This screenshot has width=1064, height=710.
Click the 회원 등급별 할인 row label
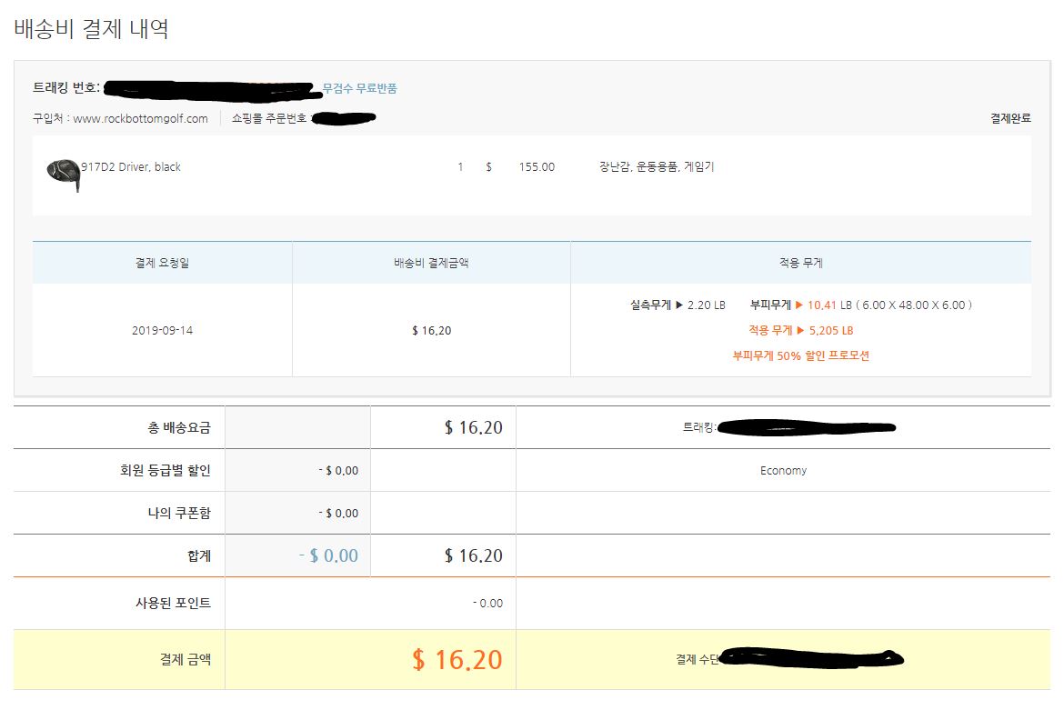pyautogui.click(x=158, y=471)
